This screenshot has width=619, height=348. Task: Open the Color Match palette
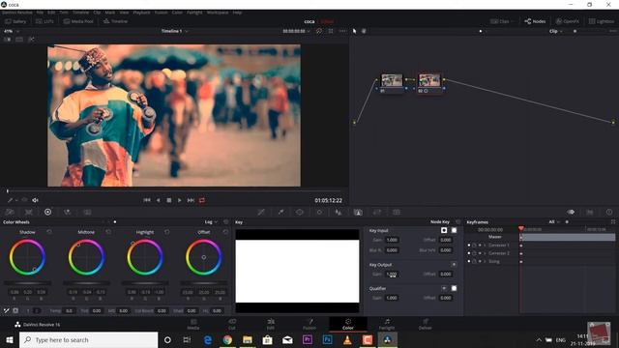click(28, 212)
